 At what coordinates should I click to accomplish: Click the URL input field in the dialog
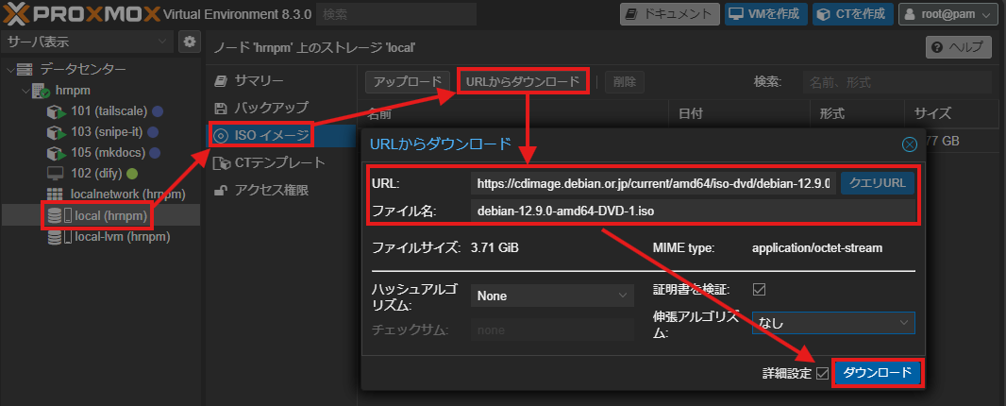point(653,184)
